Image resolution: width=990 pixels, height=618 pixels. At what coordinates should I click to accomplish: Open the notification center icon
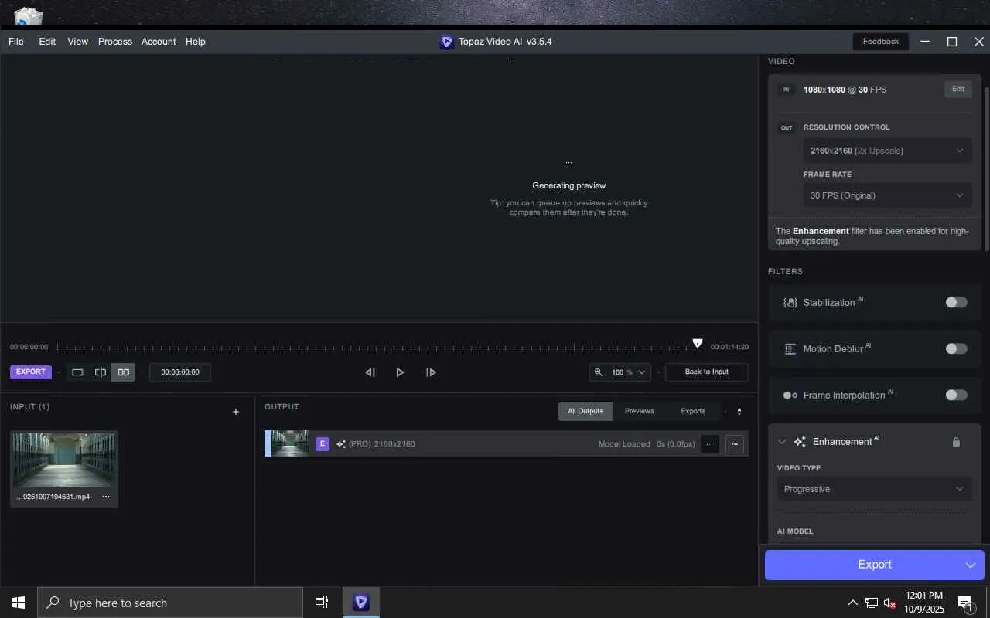tap(965, 603)
